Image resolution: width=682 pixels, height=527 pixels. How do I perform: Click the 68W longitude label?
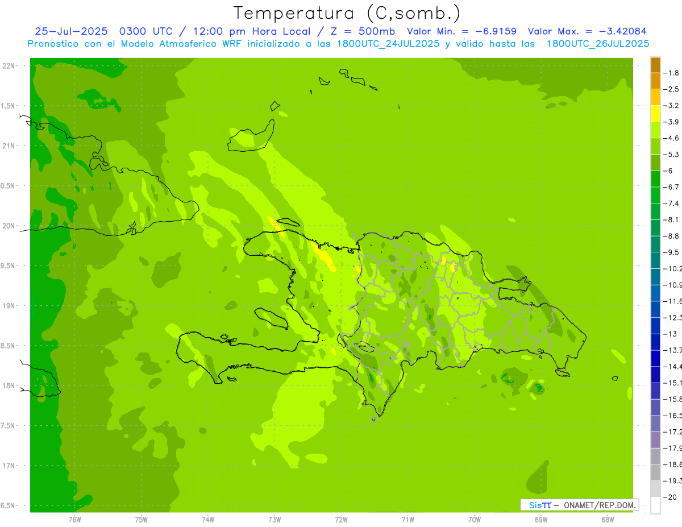pyautogui.click(x=608, y=520)
